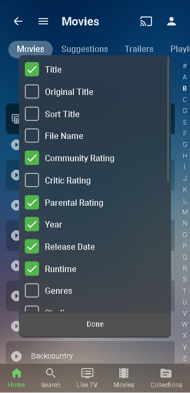Viewport: 190px width, 393px height.
Task: Confirm with the Done button
Action: (x=95, y=324)
